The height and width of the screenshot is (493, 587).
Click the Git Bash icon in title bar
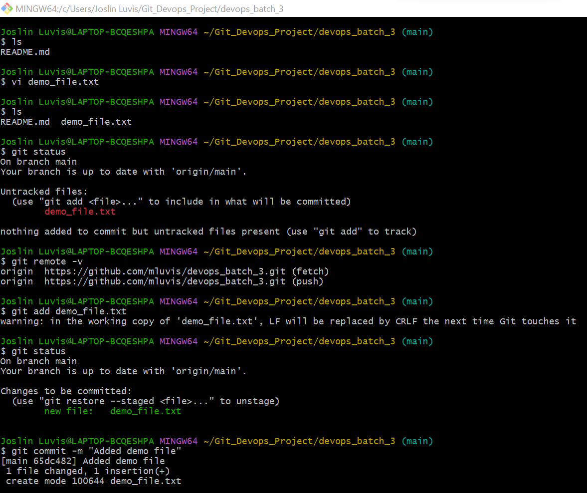click(7, 8)
